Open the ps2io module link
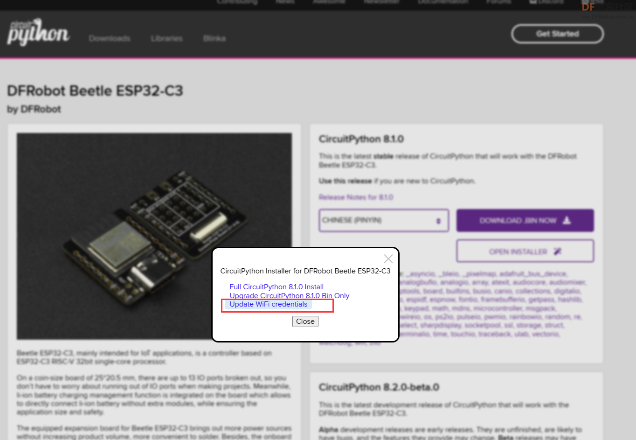The height and width of the screenshot is (440, 636). (x=444, y=317)
